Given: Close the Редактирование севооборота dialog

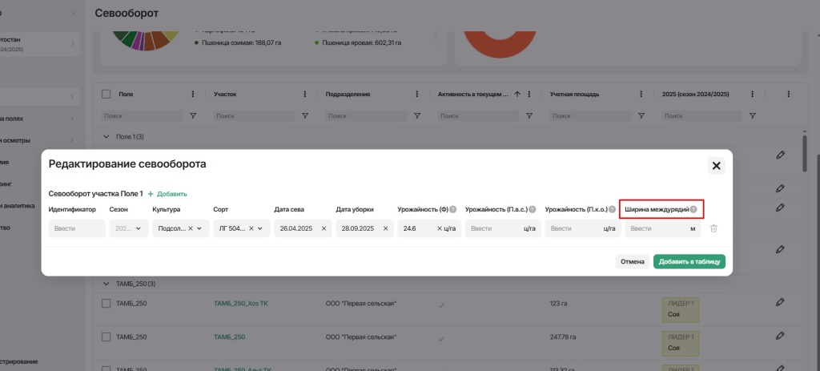Looking at the screenshot, I should tap(716, 166).
